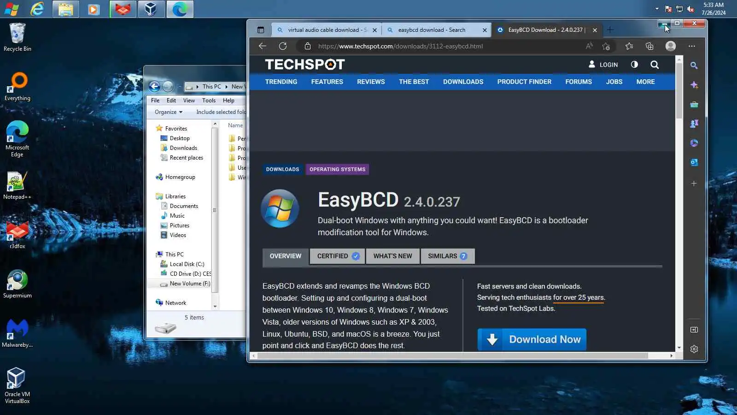Image resolution: width=737 pixels, height=415 pixels.
Task: Click the EasyBCD Windows logo image
Action: [280, 208]
